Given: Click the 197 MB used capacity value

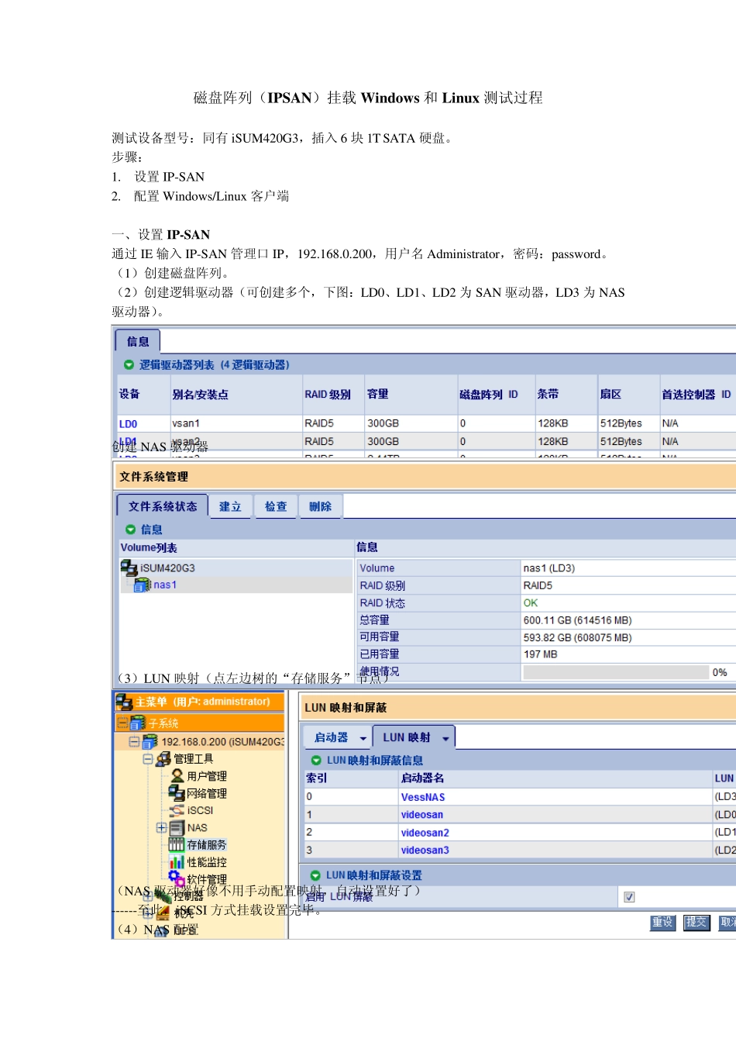Looking at the screenshot, I should (541, 654).
